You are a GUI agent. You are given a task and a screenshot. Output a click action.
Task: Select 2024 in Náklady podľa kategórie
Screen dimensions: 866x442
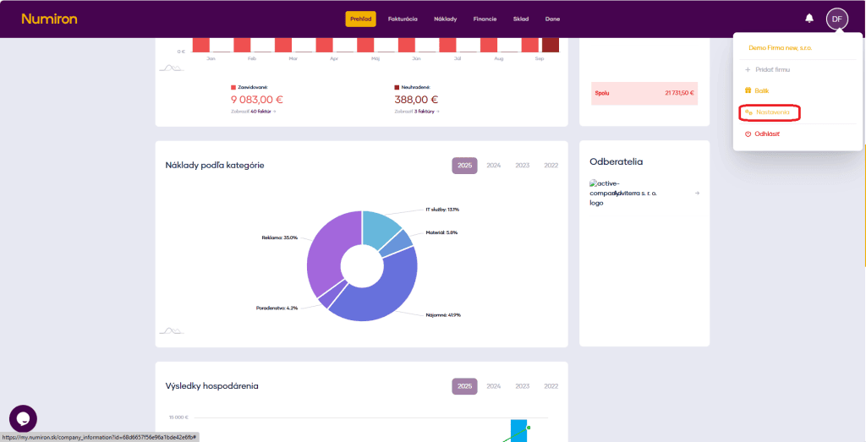pyautogui.click(x=494, y=166)
